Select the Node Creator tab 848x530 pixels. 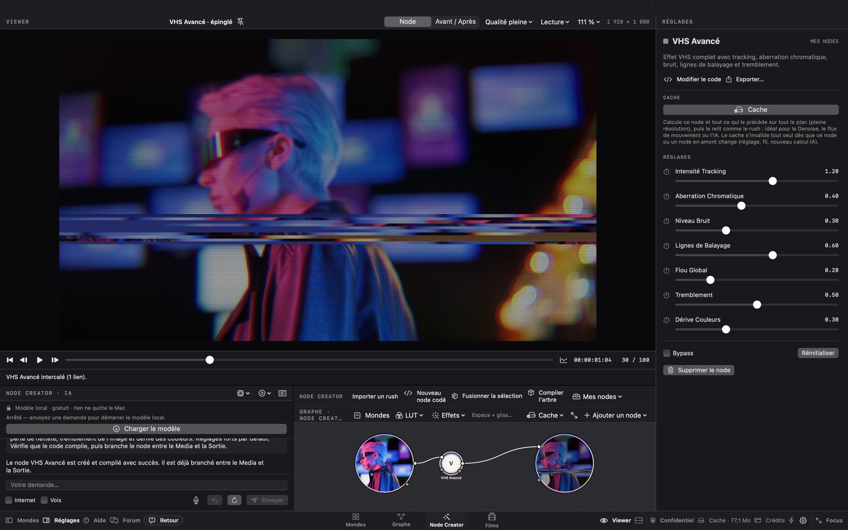click(446, 520)
